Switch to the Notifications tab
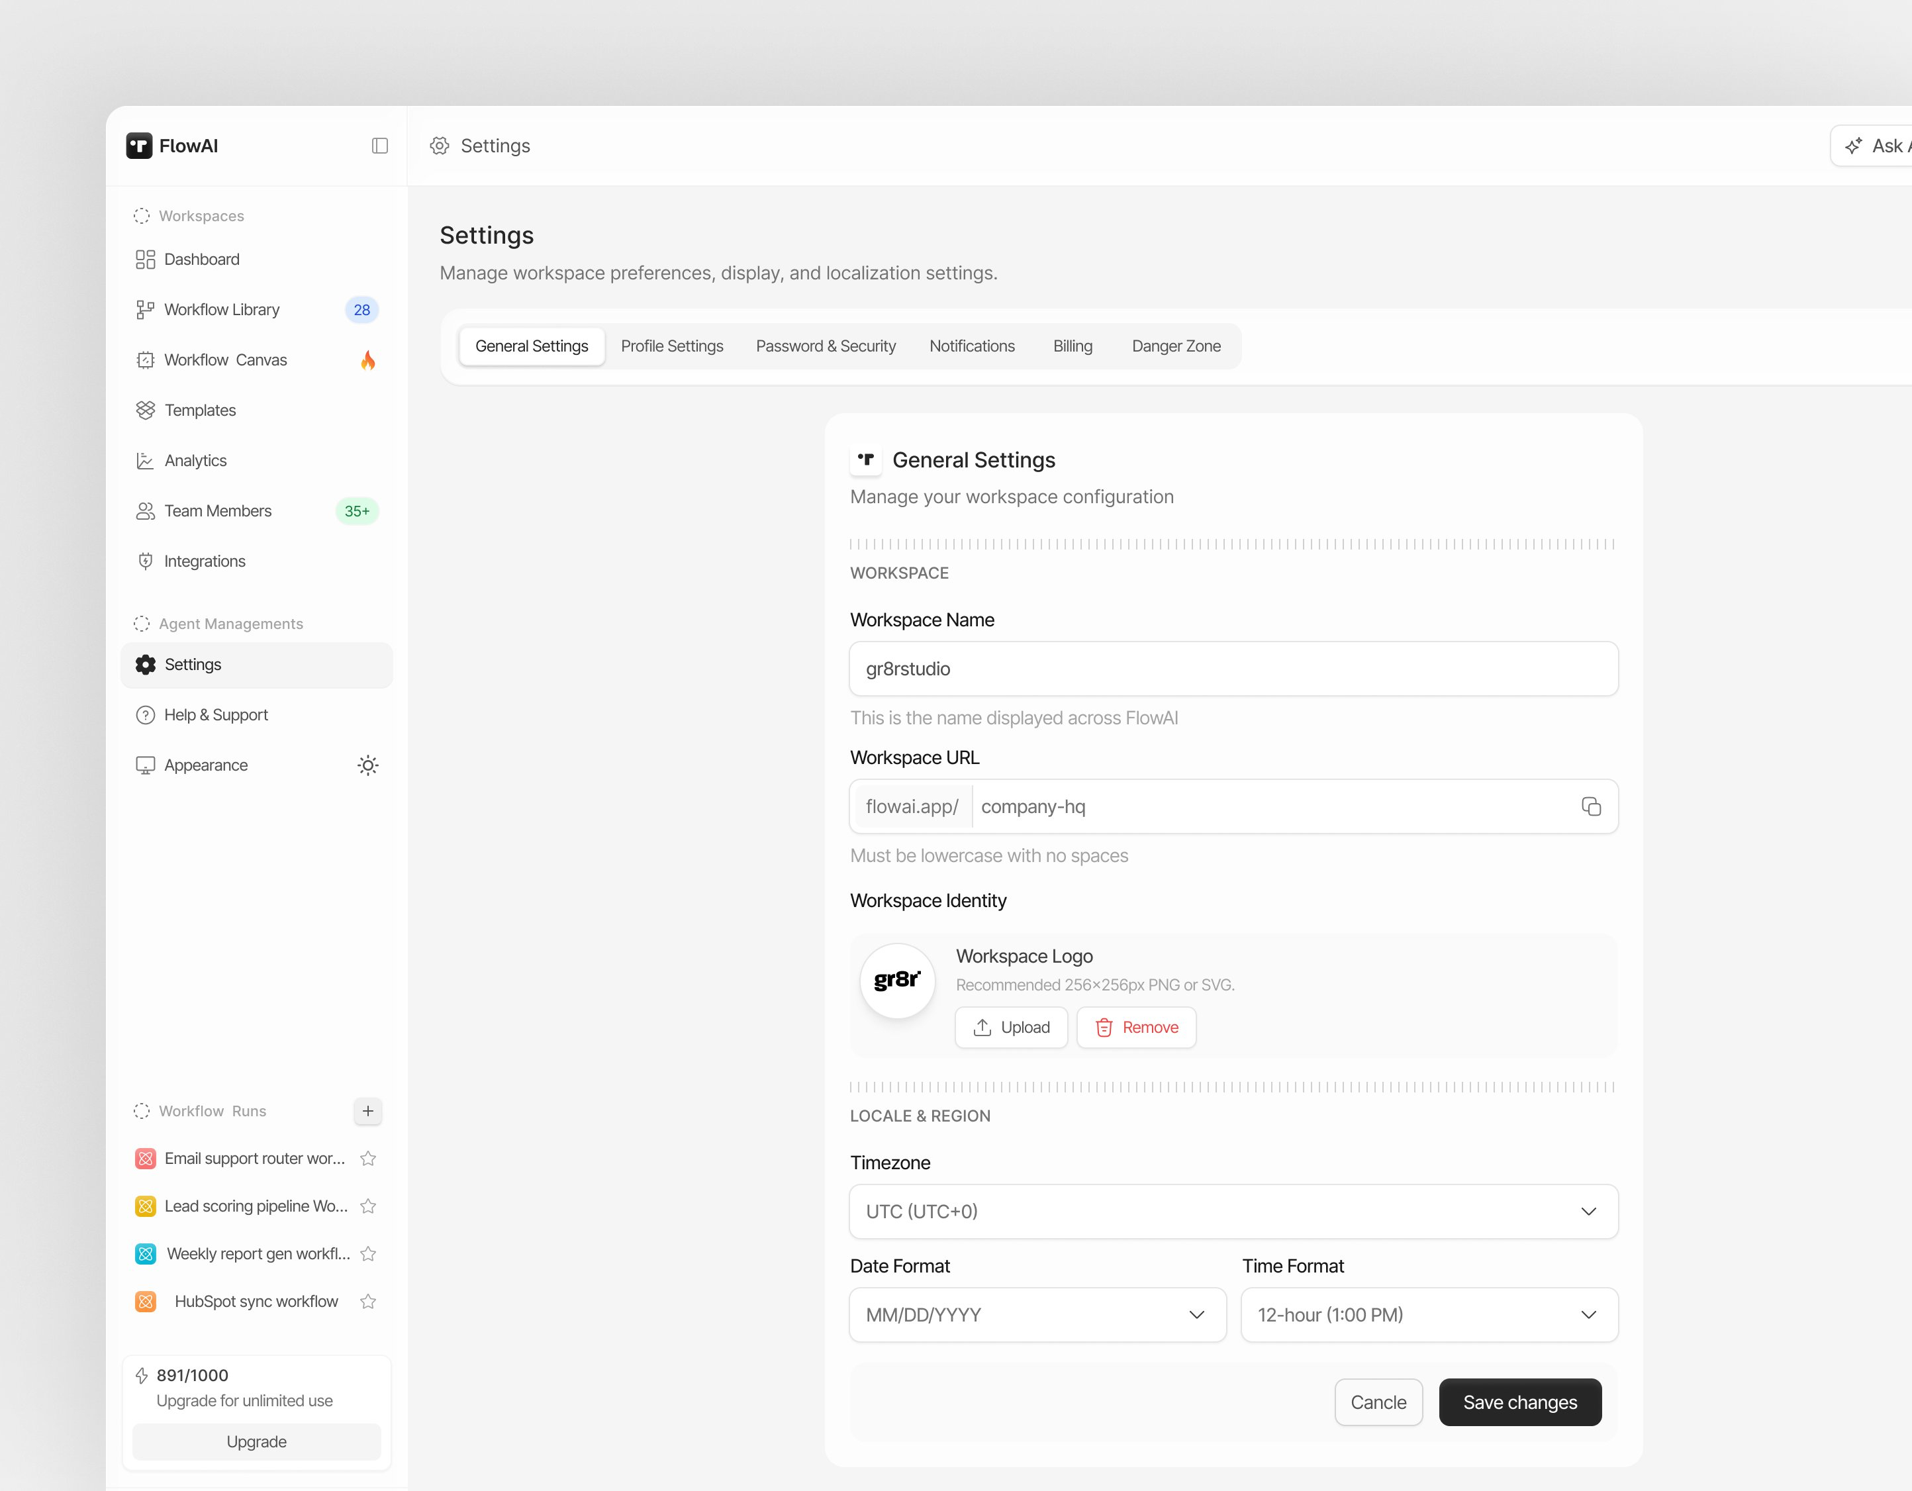The width and height of the screenshot is (1912, 1491). [x=972, y=346]
